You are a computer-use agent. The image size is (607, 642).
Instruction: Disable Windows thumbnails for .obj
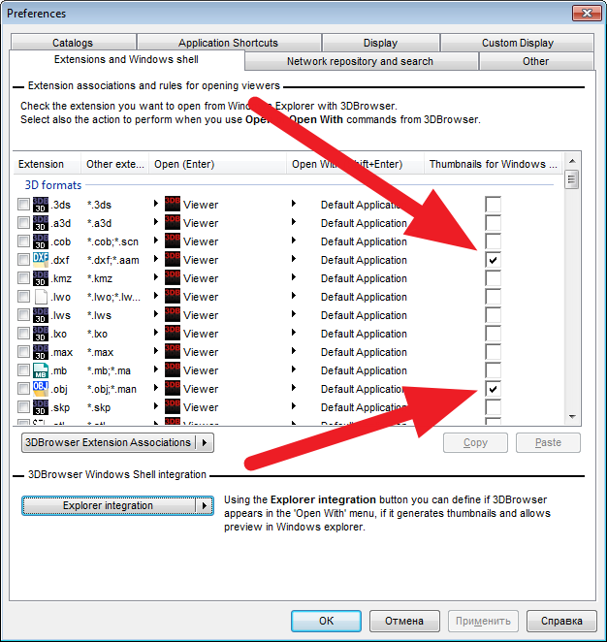pyautogui.click(x=493, y=389)
